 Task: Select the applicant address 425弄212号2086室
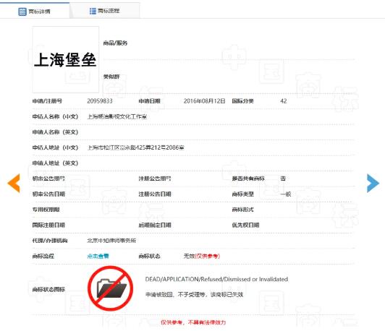click(x=136, y=147)
